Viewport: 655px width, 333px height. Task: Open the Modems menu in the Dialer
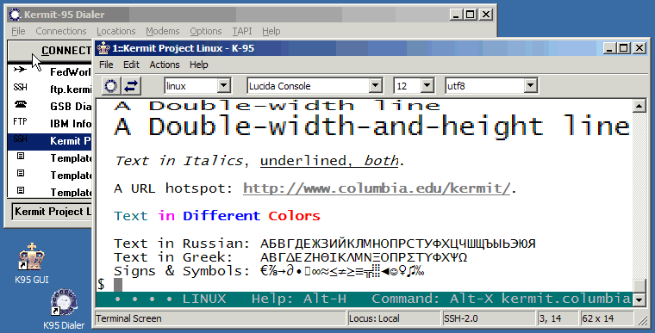click(x=163, y=31)
